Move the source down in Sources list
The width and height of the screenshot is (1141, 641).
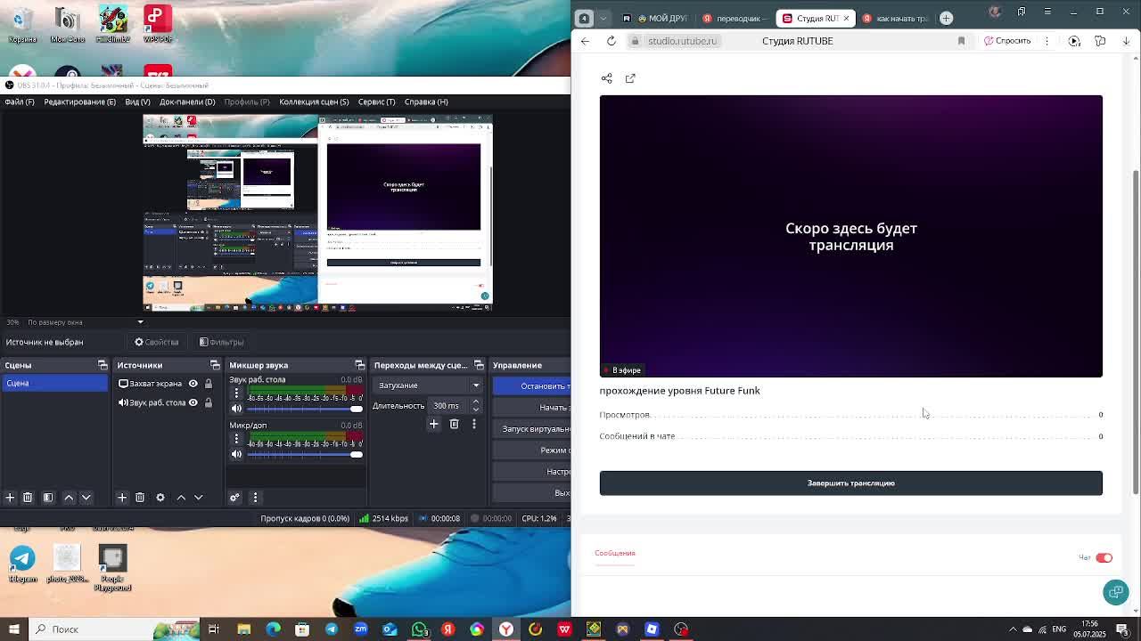[199, 498]
